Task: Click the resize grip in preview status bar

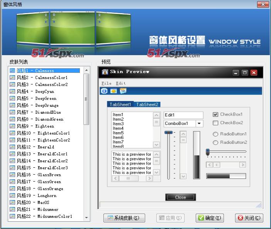Action: 259,205
